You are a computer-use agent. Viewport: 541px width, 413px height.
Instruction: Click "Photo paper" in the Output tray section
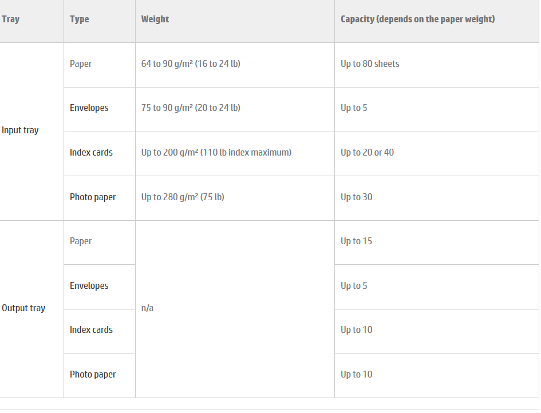click(x=93, y=375)
